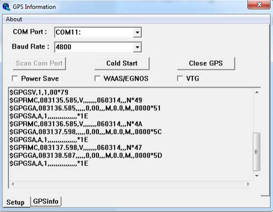Click the vertical scrollbar thumb
This screenshot has width=273, height=212.
(257, 152)
